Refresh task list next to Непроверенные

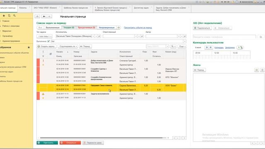(119, 28)
